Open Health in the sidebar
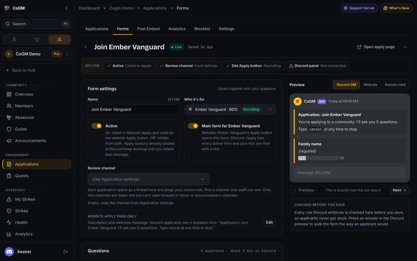 37,222
